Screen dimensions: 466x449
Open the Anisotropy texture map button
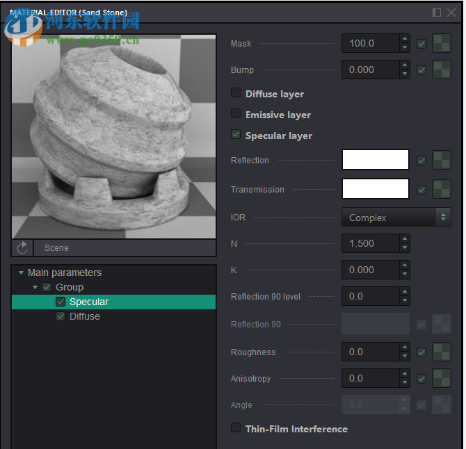click(442, 378)
